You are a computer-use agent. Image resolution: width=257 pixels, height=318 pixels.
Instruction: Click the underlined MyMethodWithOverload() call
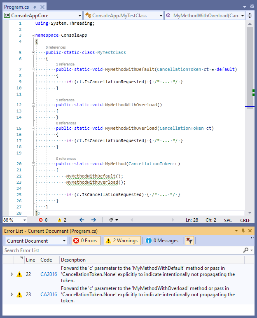click(x=92, y=182)
